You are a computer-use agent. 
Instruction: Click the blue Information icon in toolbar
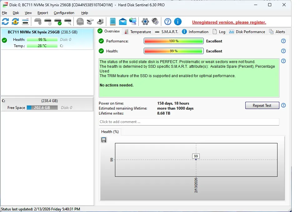click(178, 22)
